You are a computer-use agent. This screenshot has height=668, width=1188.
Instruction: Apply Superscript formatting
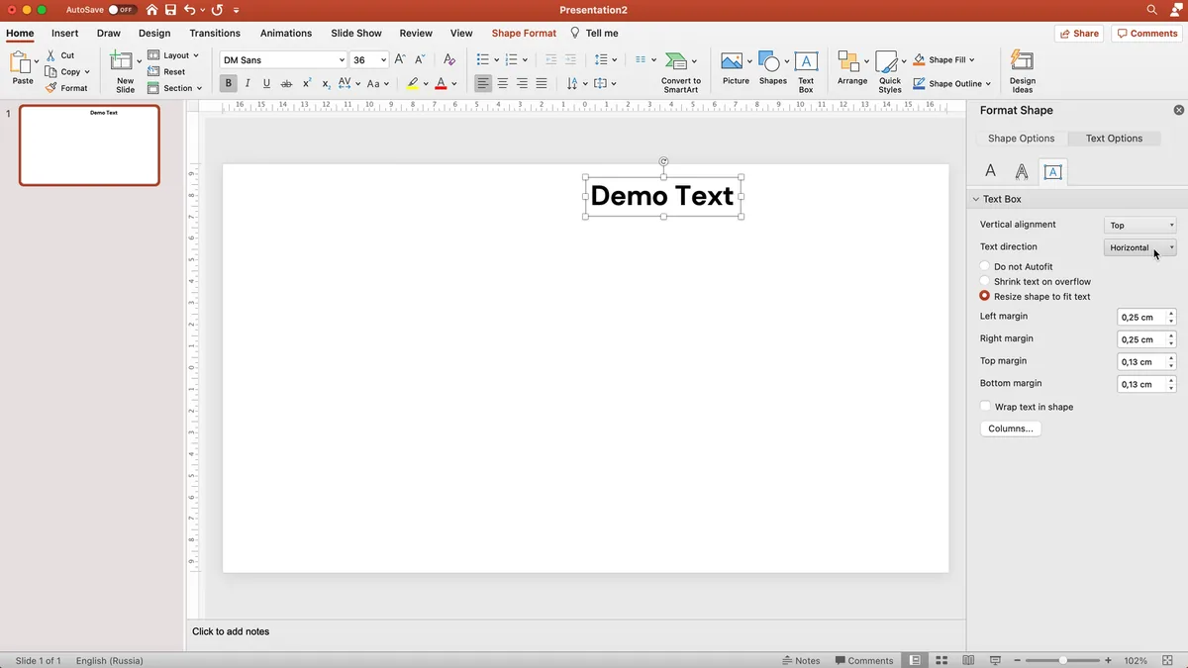pyautogui.click(x=307, y=84)
